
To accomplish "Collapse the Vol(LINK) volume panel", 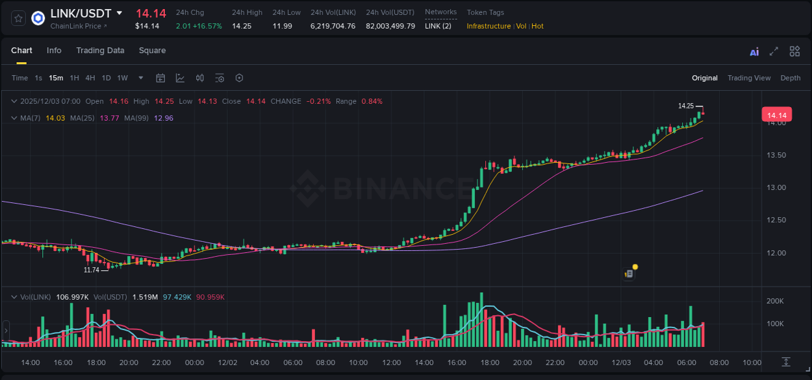I will (14, 296).
